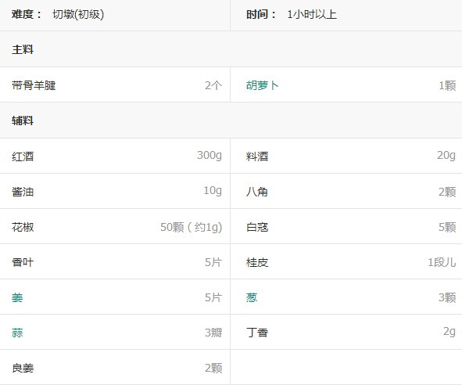Image resolution: width=462 pixels, height=385 pixels.
Task: Click the 白蔻 ingredient name
Action: coord(257,227)
